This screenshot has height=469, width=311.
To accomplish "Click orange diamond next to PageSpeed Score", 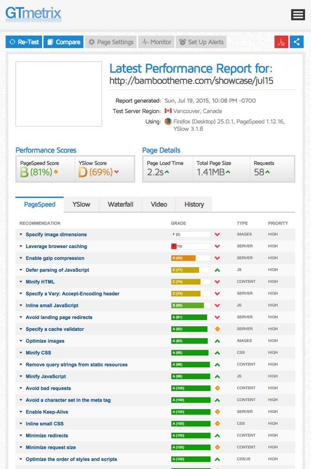I will (x=56, y=172).
